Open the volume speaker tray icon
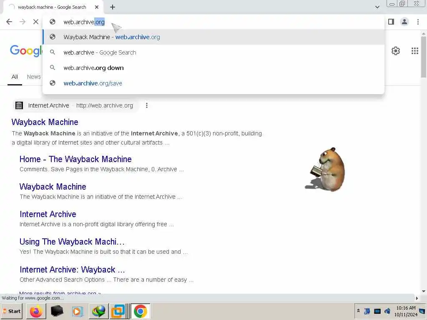Image resolution: width=427 pixels, height=320 pixels. [x=387, y=311]
